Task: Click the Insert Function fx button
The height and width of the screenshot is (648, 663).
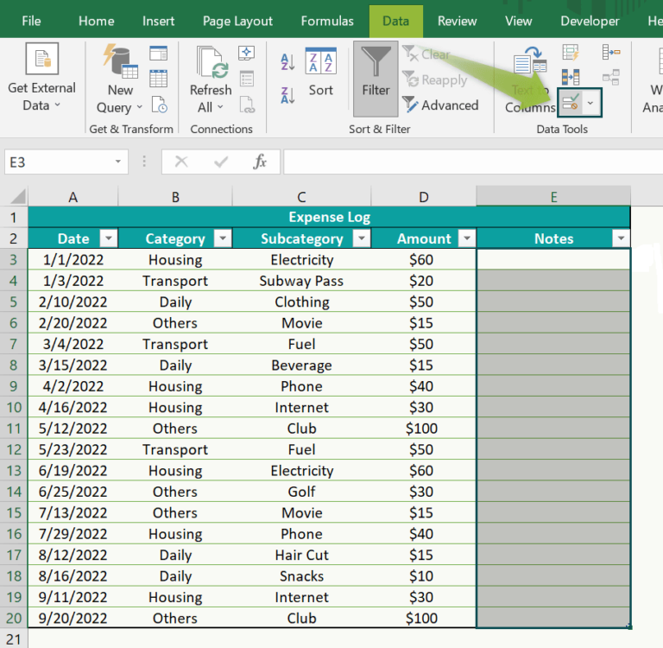Action: click(260, 162)
